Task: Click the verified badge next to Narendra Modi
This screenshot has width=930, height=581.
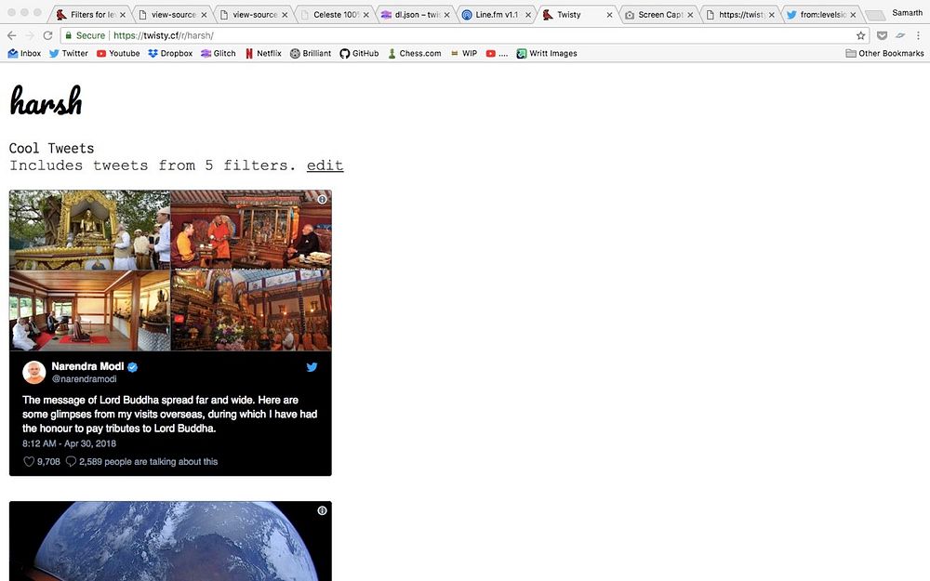Action: coord(133,367)
